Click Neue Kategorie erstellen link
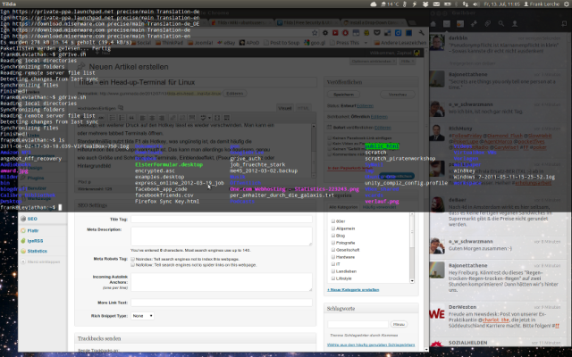The image size is (572, 357). coord(353,289)
